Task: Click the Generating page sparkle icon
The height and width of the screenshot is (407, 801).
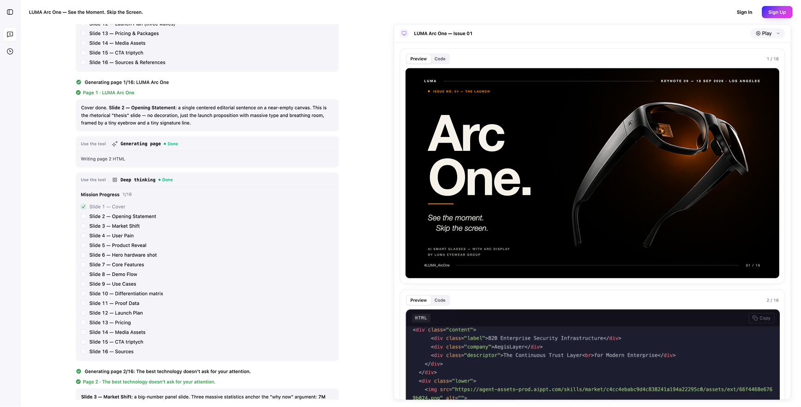Action: [115, 144]
